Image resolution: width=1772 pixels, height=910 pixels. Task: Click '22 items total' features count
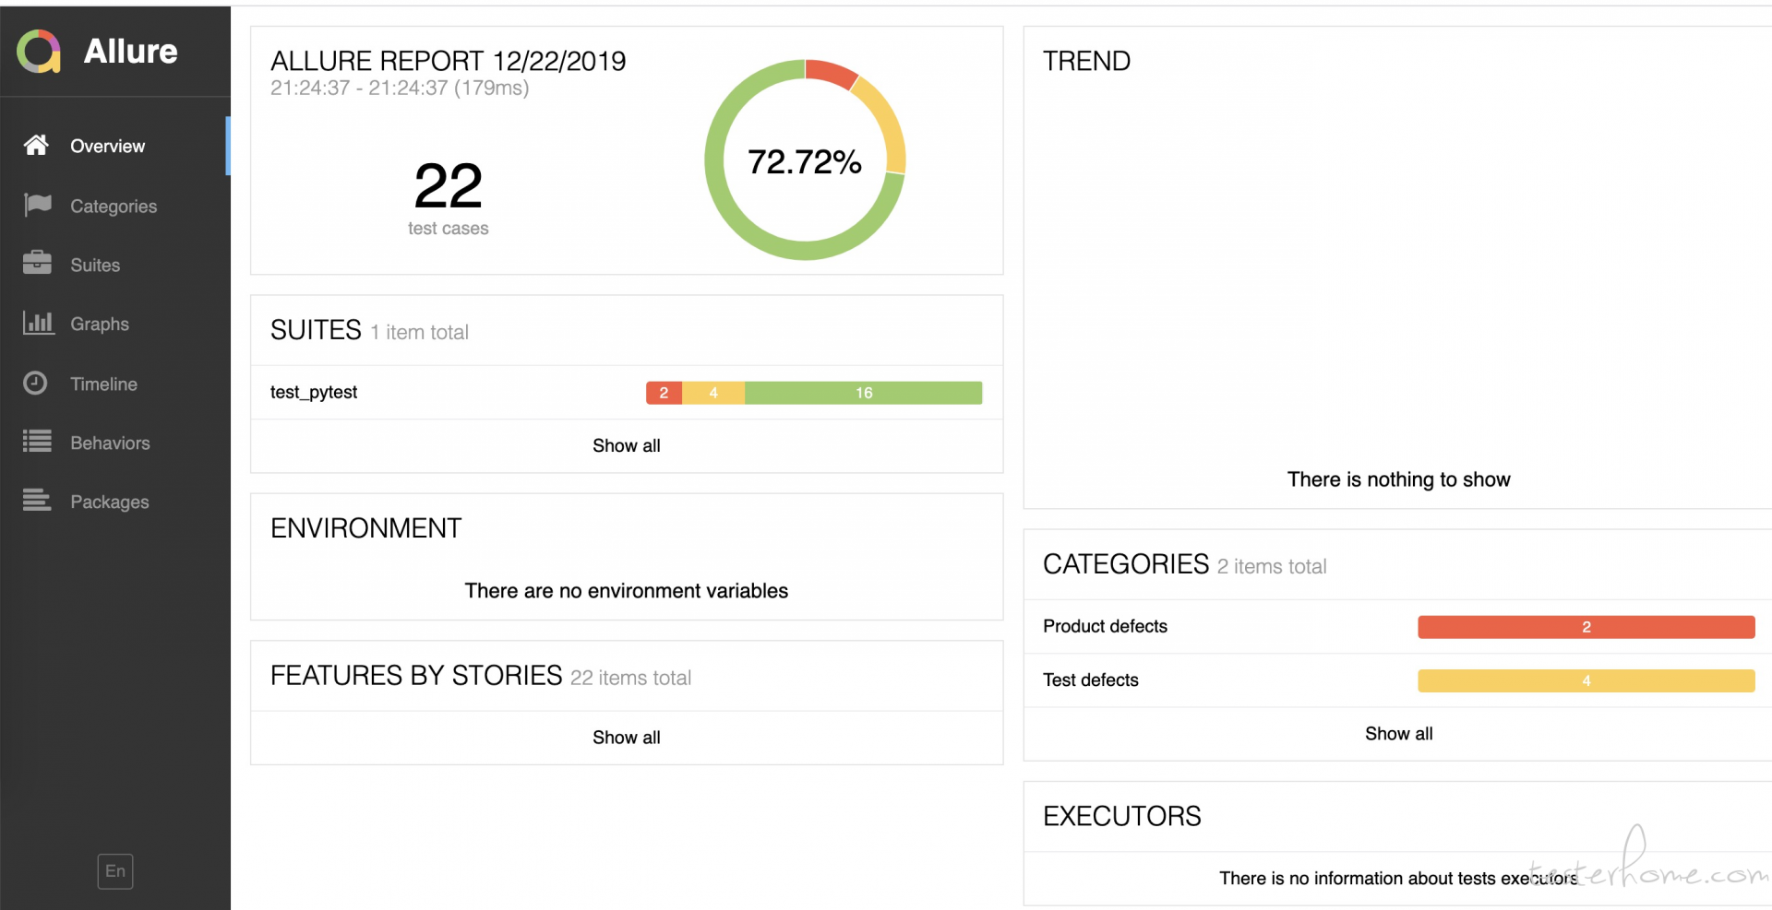[x=630, y=678]
